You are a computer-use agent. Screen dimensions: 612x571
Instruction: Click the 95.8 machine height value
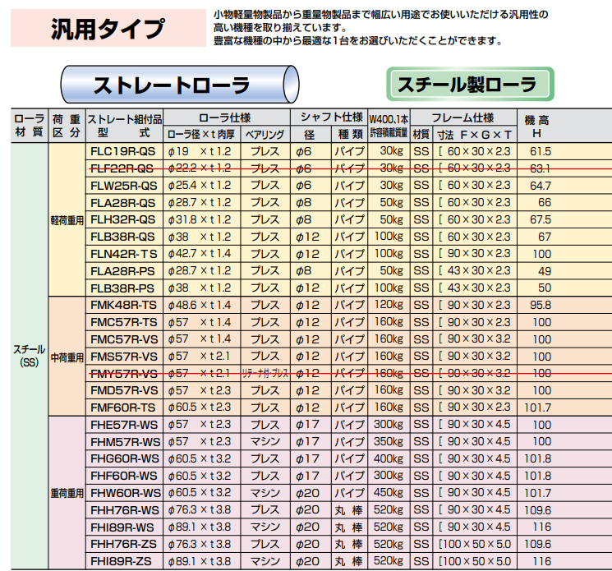pos(541,305)
